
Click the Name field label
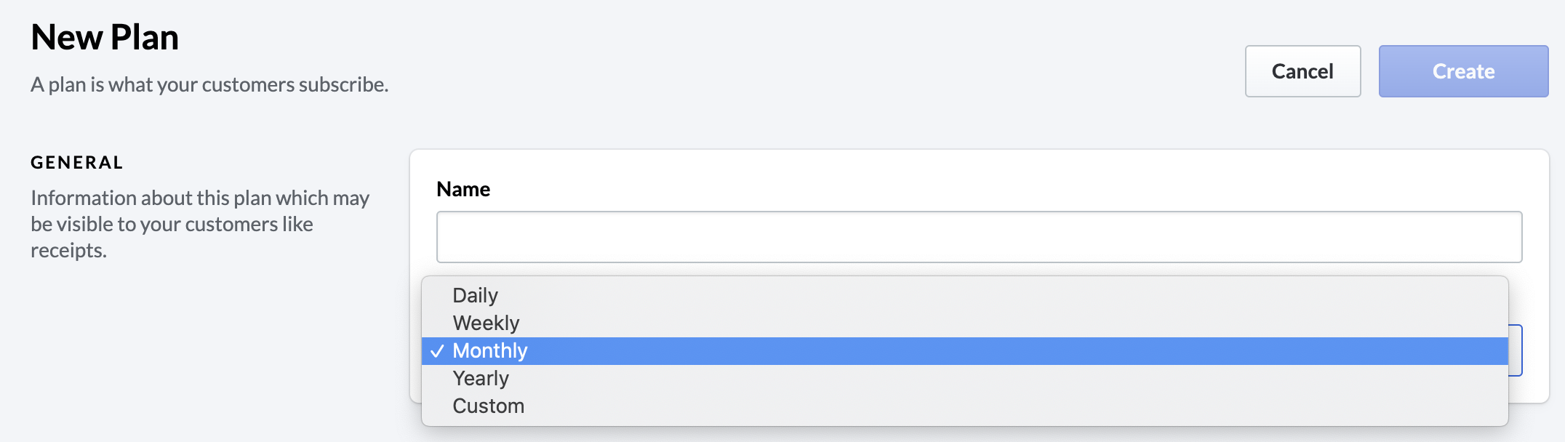coord(463,189)
